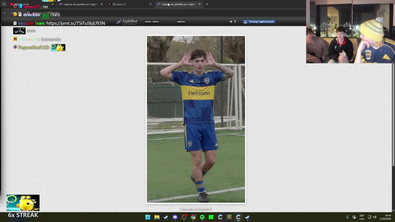The image size is (395, 222).
Task: Select the active Captura de pantalla tab
Action: (x=178, y=4)
